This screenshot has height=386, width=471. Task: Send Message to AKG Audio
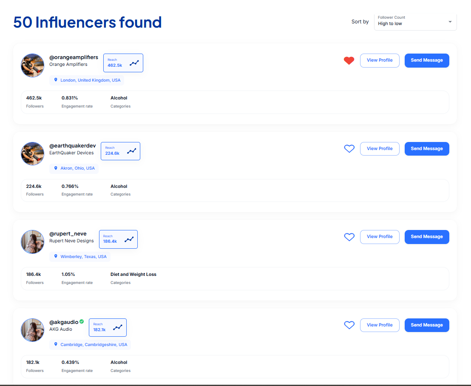(x=426, y=325)
